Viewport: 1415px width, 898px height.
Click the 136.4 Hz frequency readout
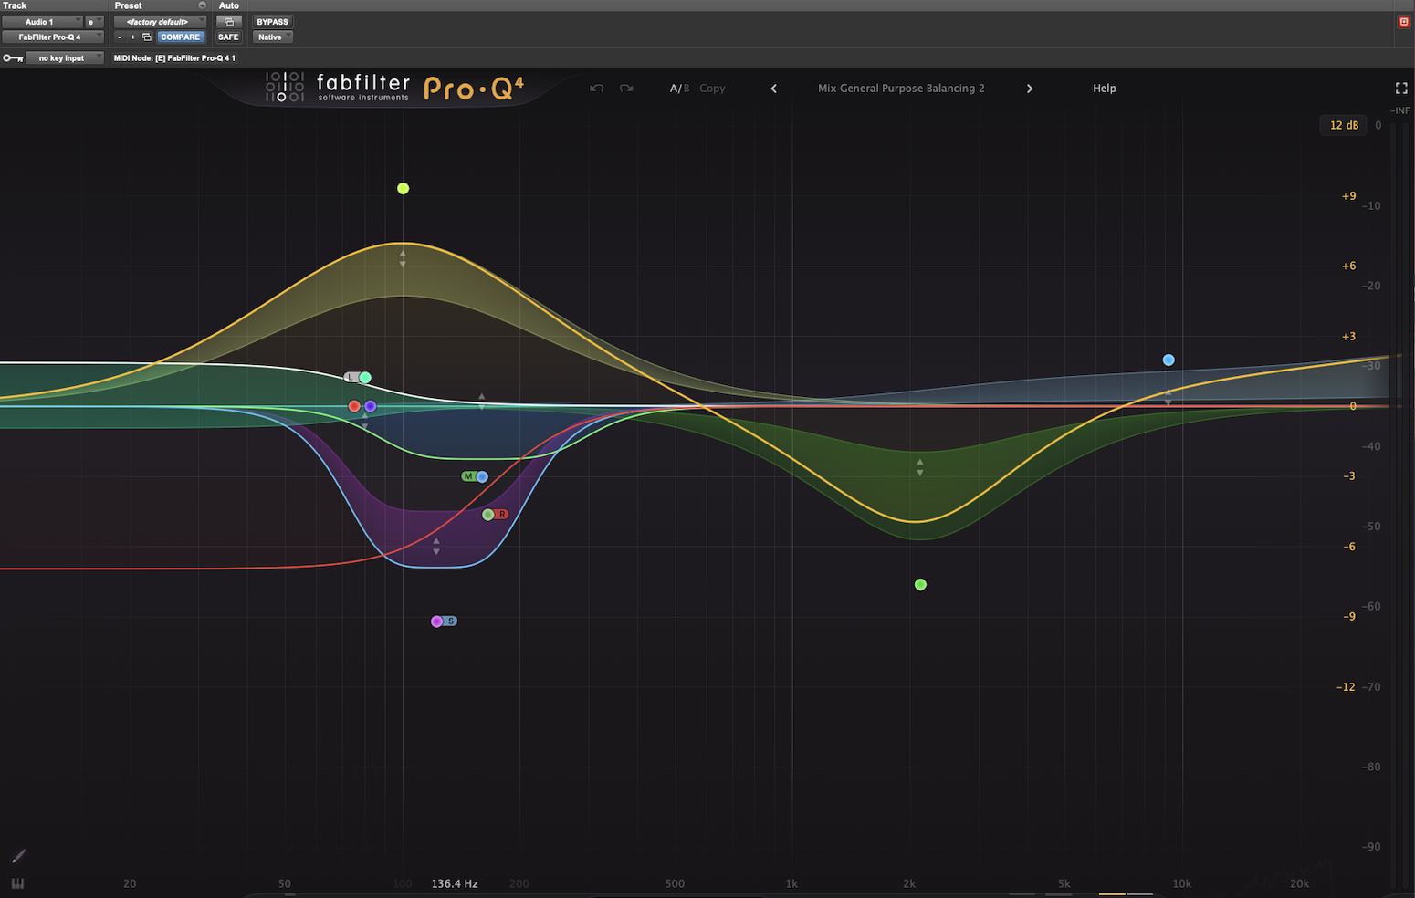(x=455, y=883)
